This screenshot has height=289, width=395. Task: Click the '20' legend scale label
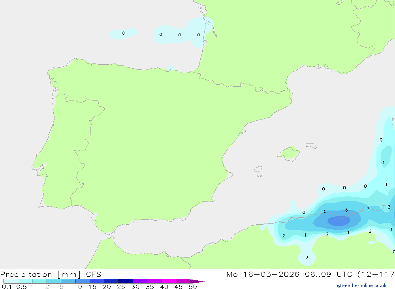[107, 287]
